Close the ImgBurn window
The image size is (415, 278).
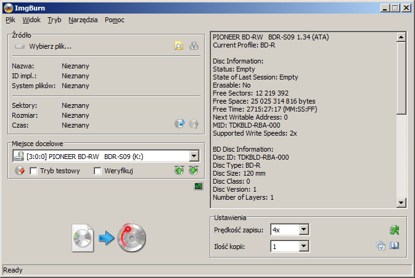click(406, 8)
